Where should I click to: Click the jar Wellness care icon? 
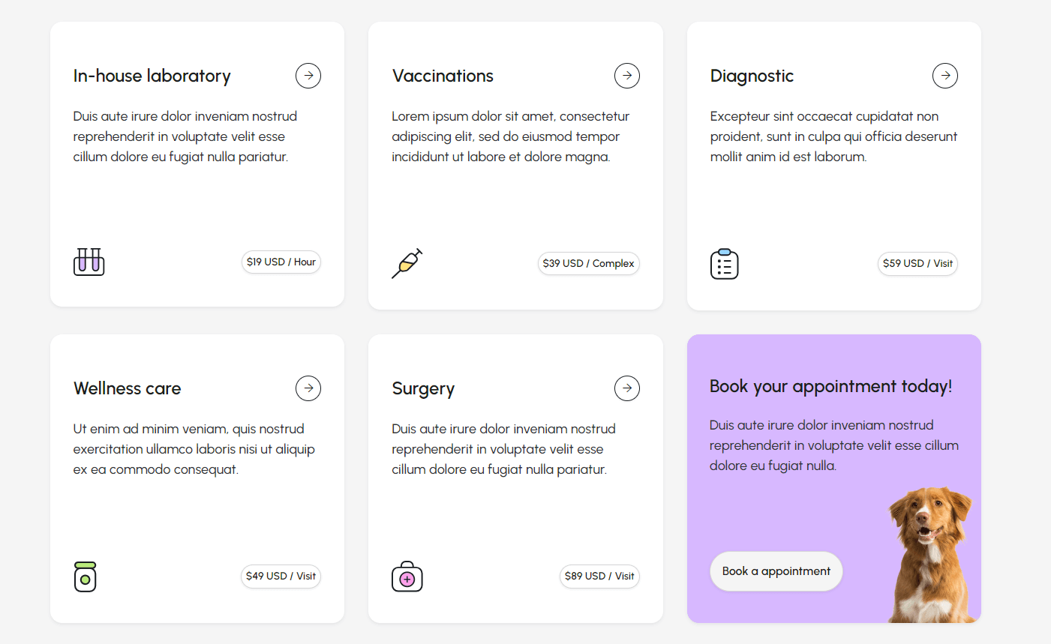[x=85, y=577]
